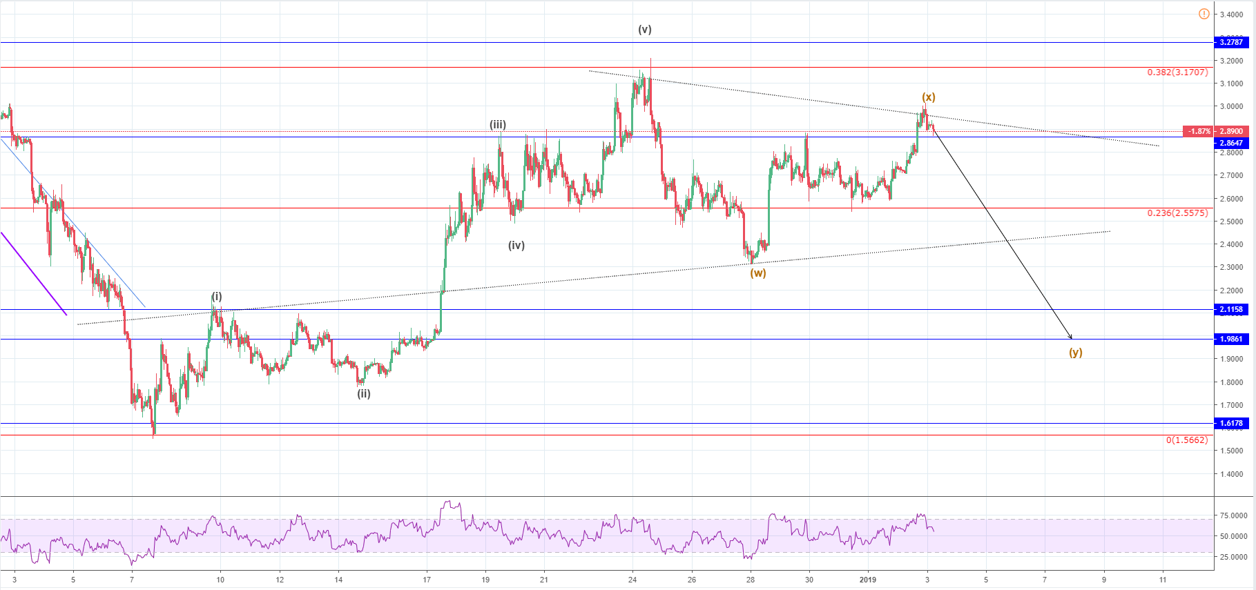1256x590 pixels.
Task: Select the orange (x) wave label
Action: point(929,97)
